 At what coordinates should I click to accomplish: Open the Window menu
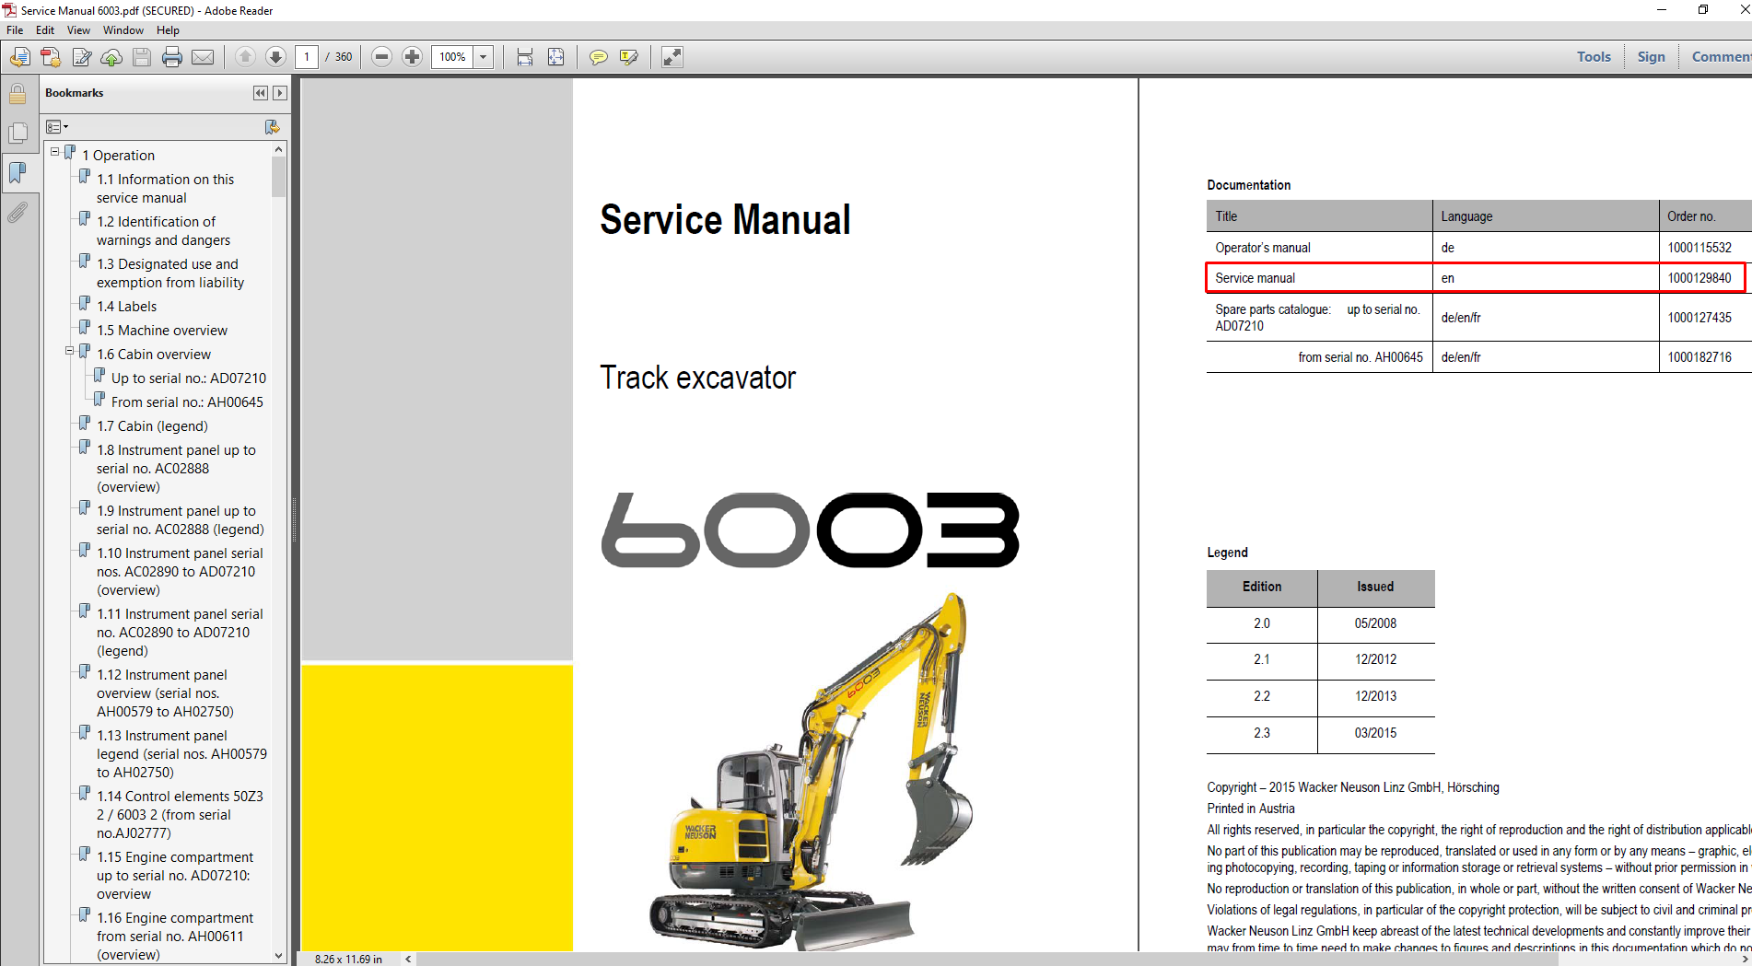(123, 30)
